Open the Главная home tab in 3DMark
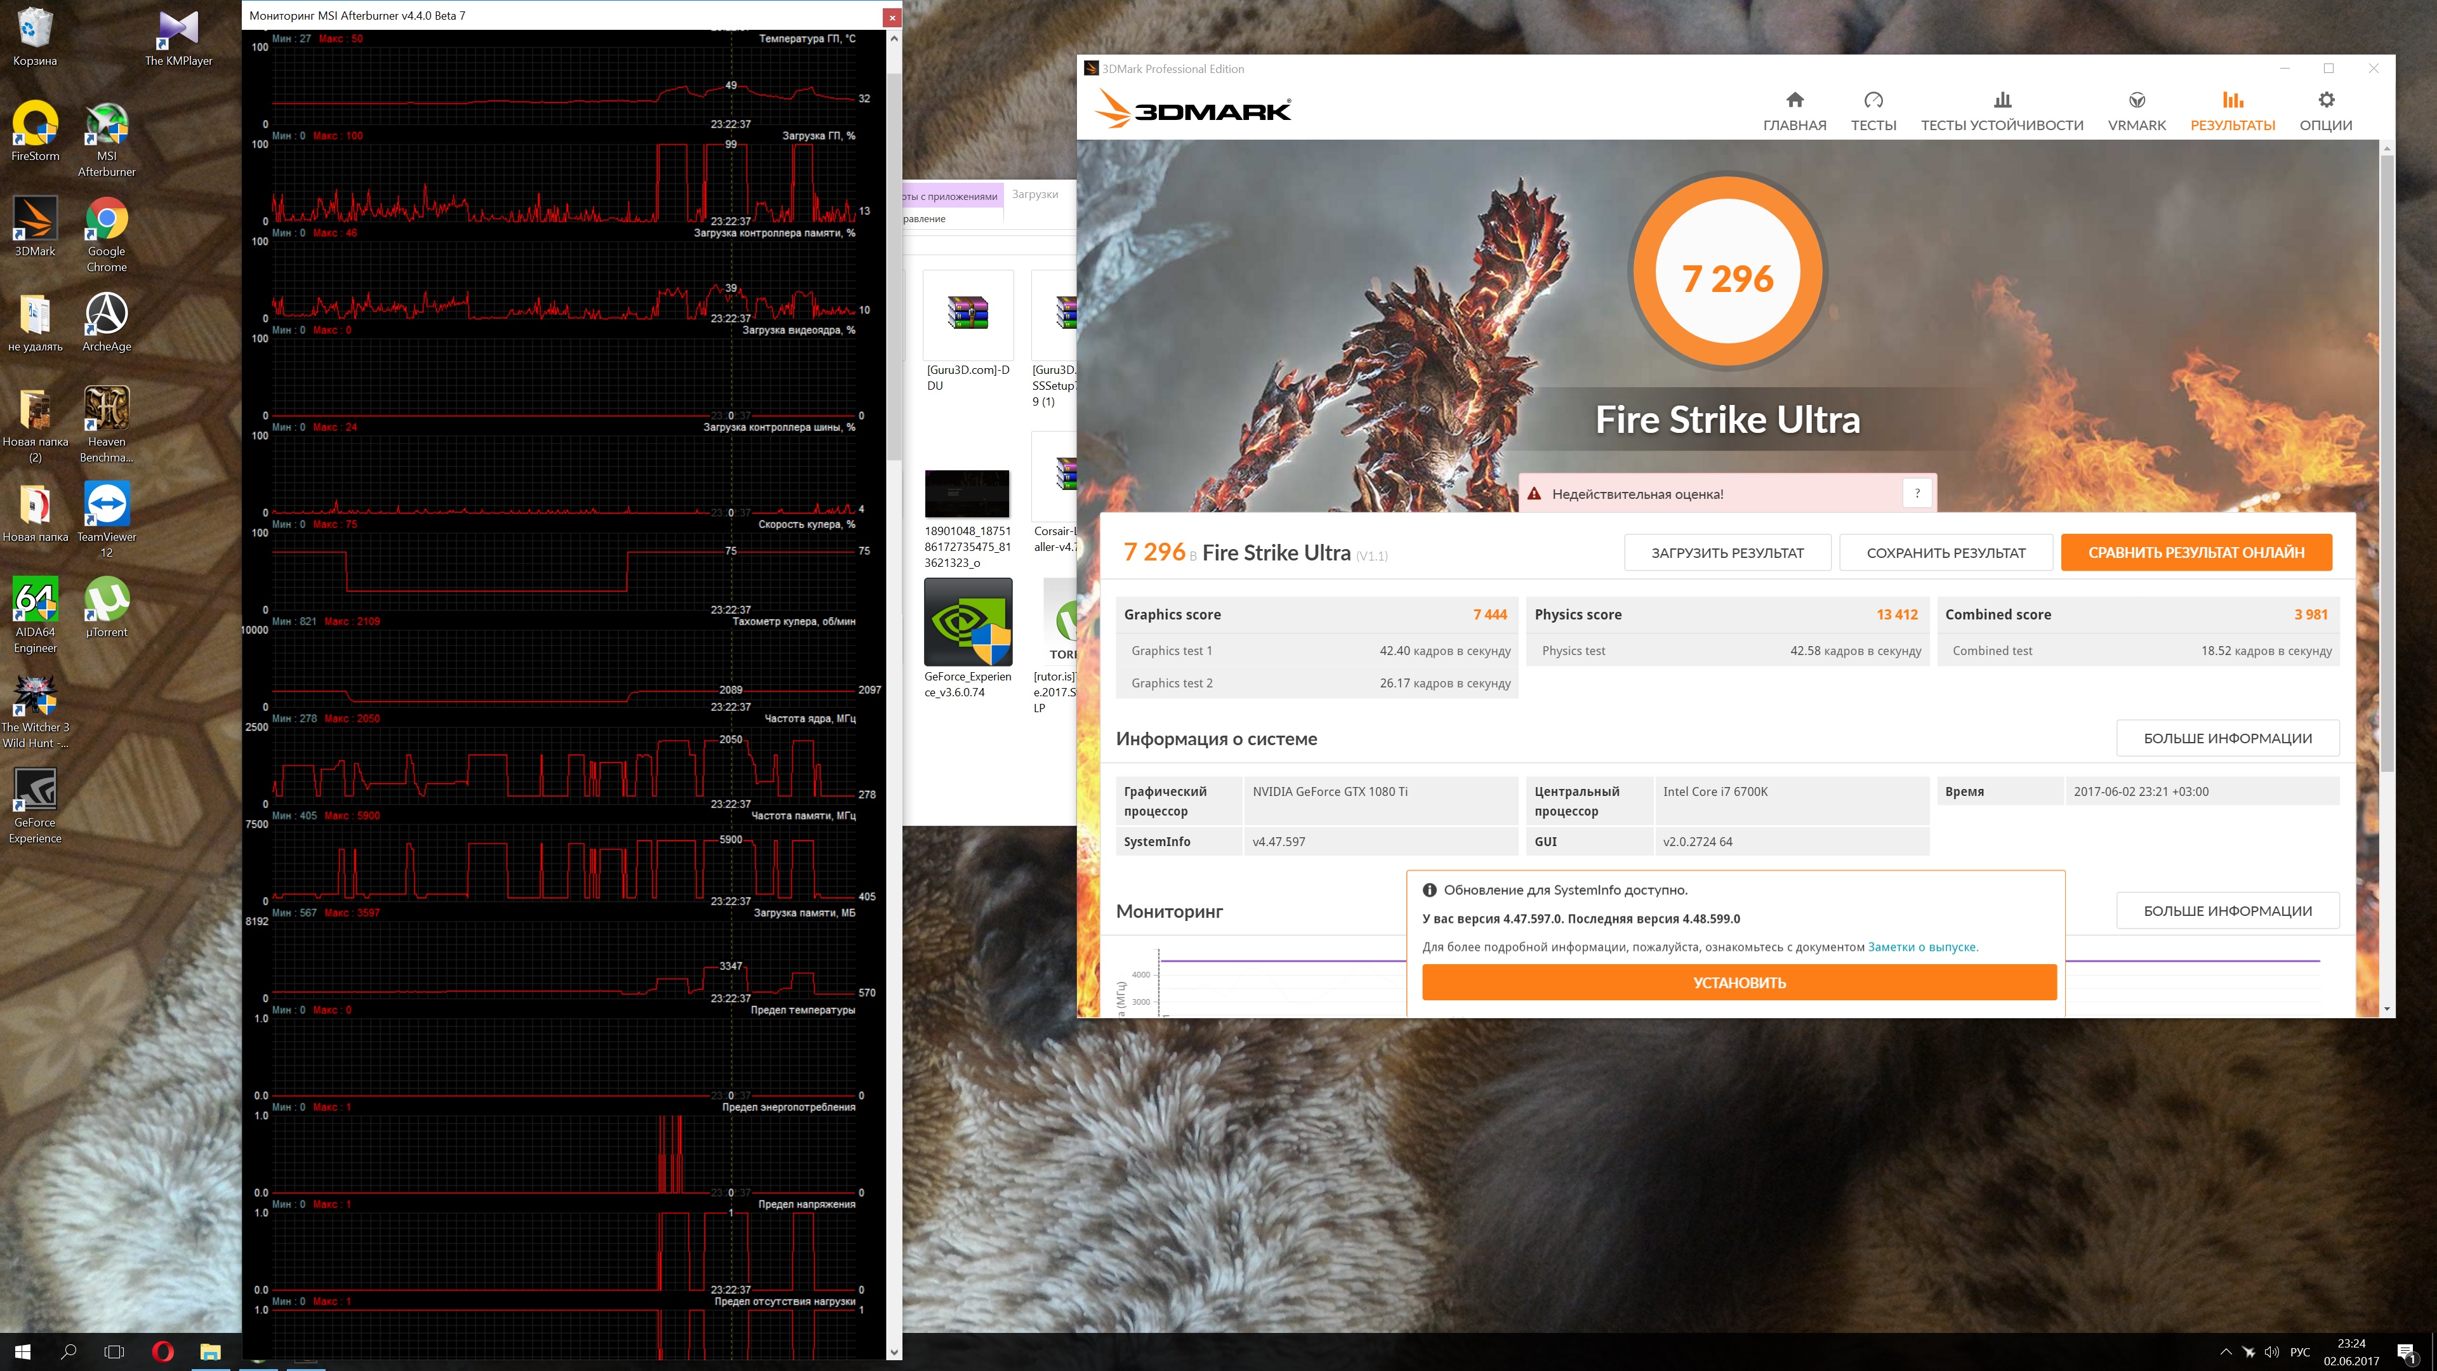The height and width of the screenshot is (1371, 2437). pyautogui.click(x=1793, y=110)
